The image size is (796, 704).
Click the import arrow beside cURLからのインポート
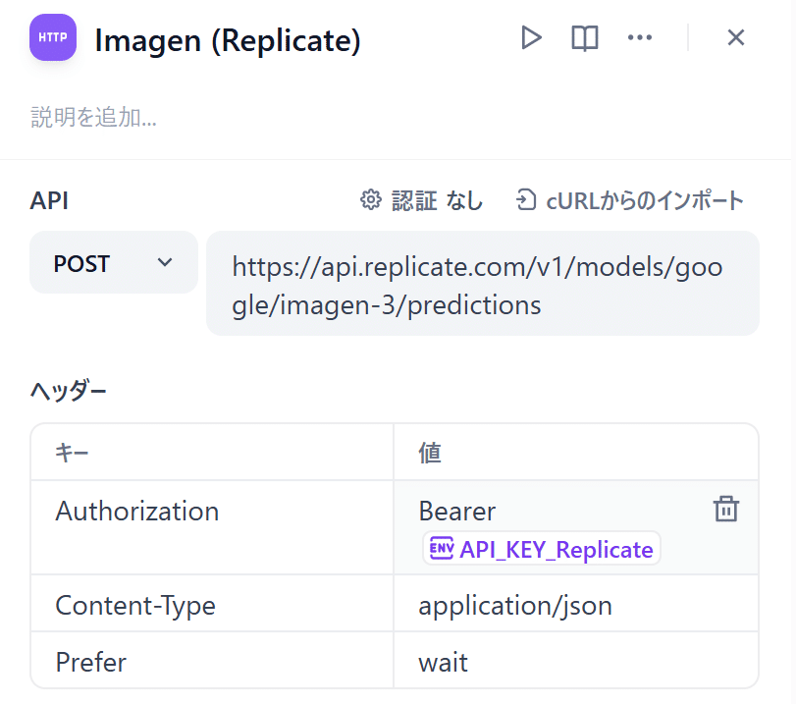pyautogui.click(x=522, y=199)
